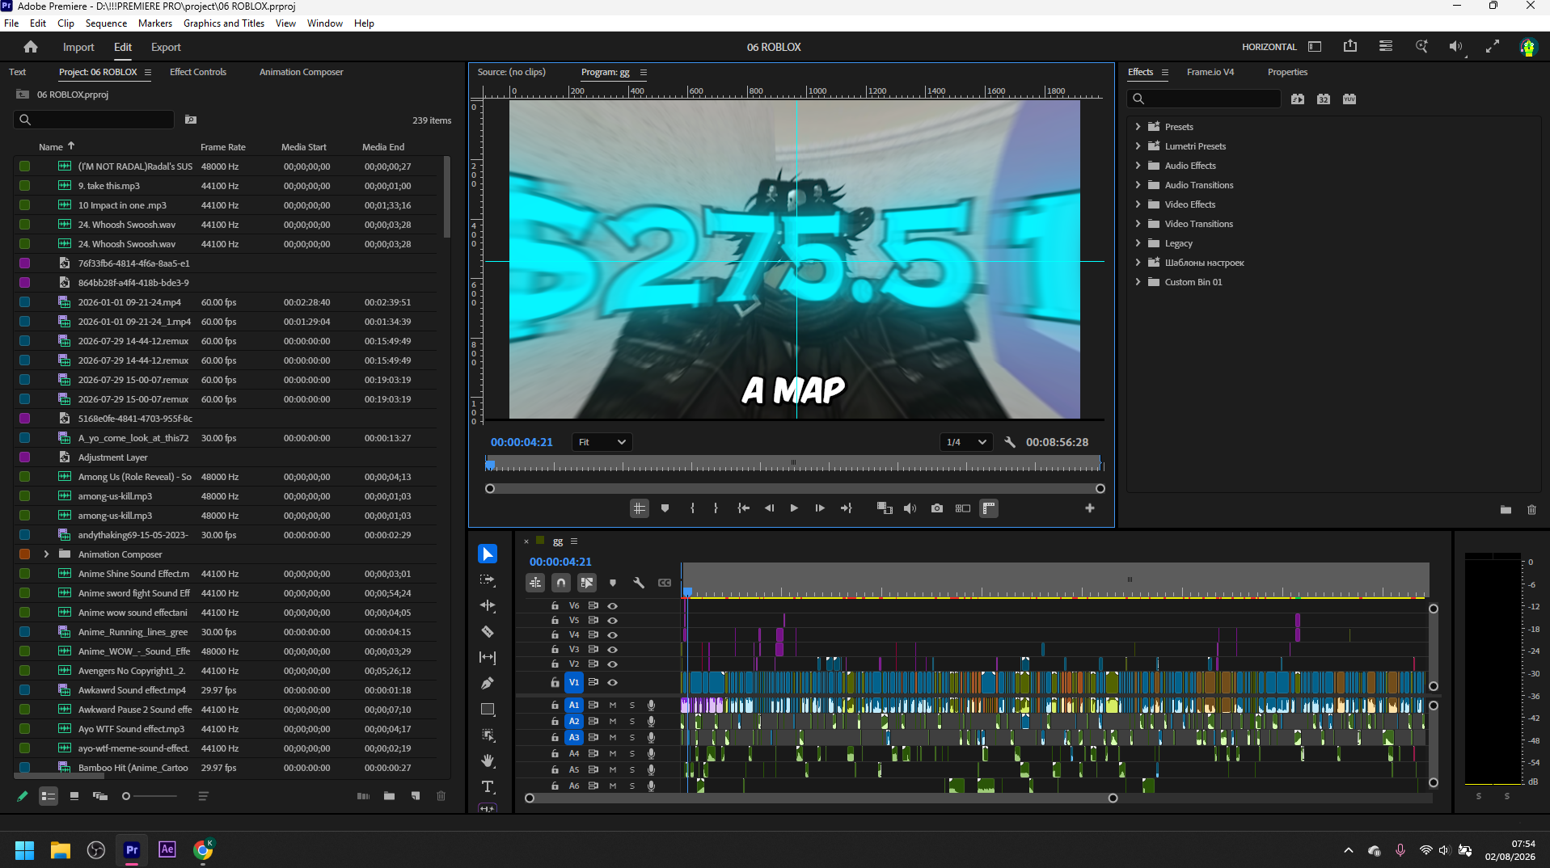Select the Ripple Edit tool

click(488, 605)
